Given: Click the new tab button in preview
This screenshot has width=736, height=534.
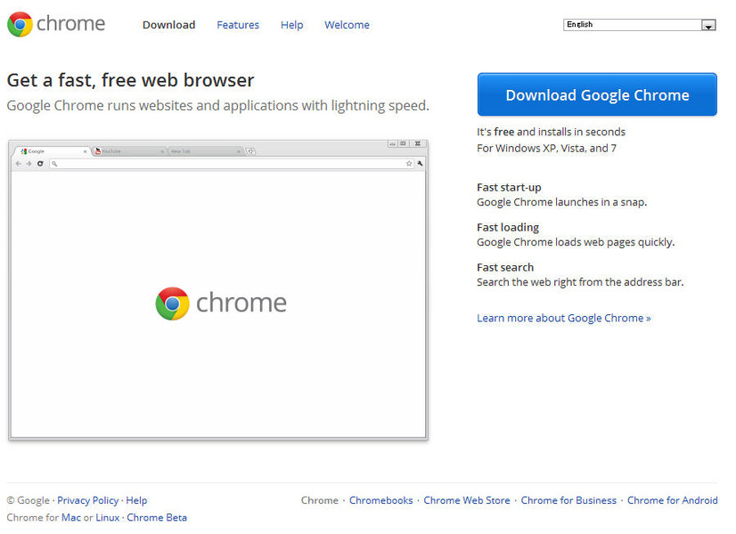Looking at the screenshot, I should point(250,151).
